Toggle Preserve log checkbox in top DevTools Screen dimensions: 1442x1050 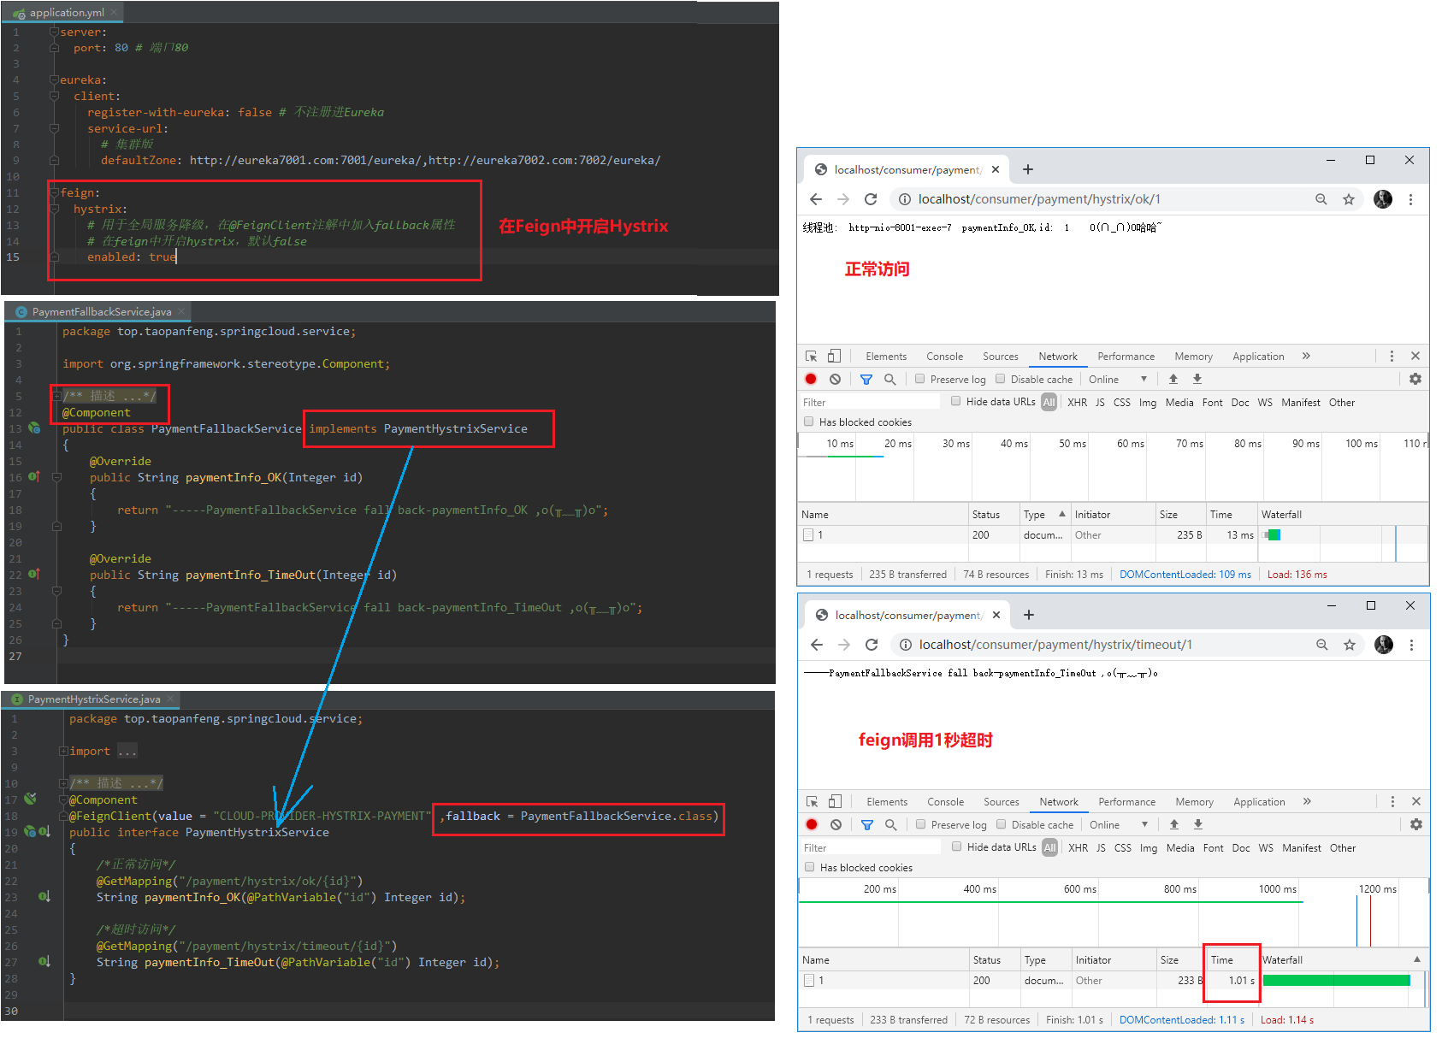pos(920,379)
